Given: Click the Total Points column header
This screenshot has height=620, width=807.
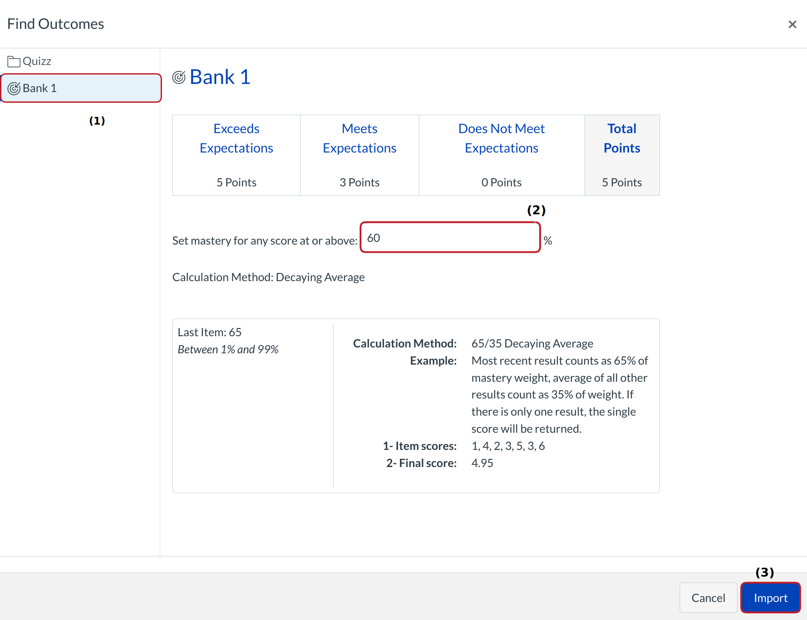Looking at the screenshot, I should tap(621, 139).
